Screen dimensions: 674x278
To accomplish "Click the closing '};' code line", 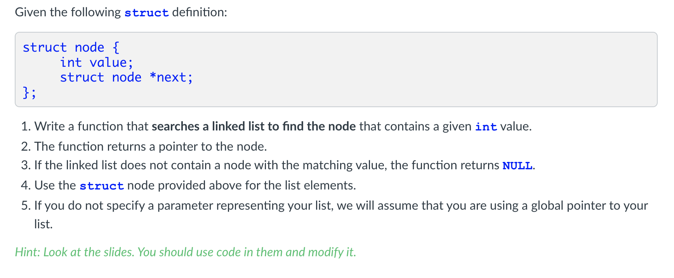I will 30,92.
